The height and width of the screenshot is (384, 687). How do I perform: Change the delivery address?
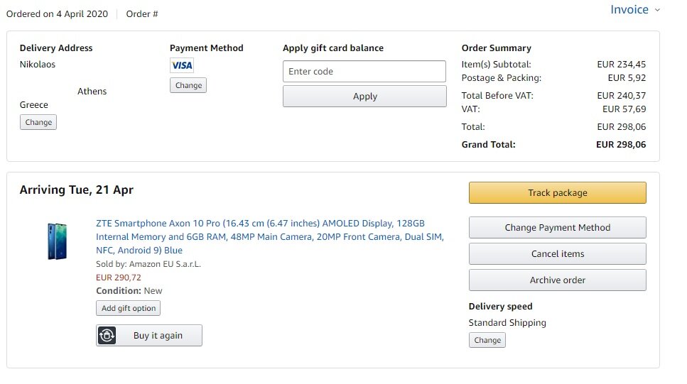pos(38,122)
